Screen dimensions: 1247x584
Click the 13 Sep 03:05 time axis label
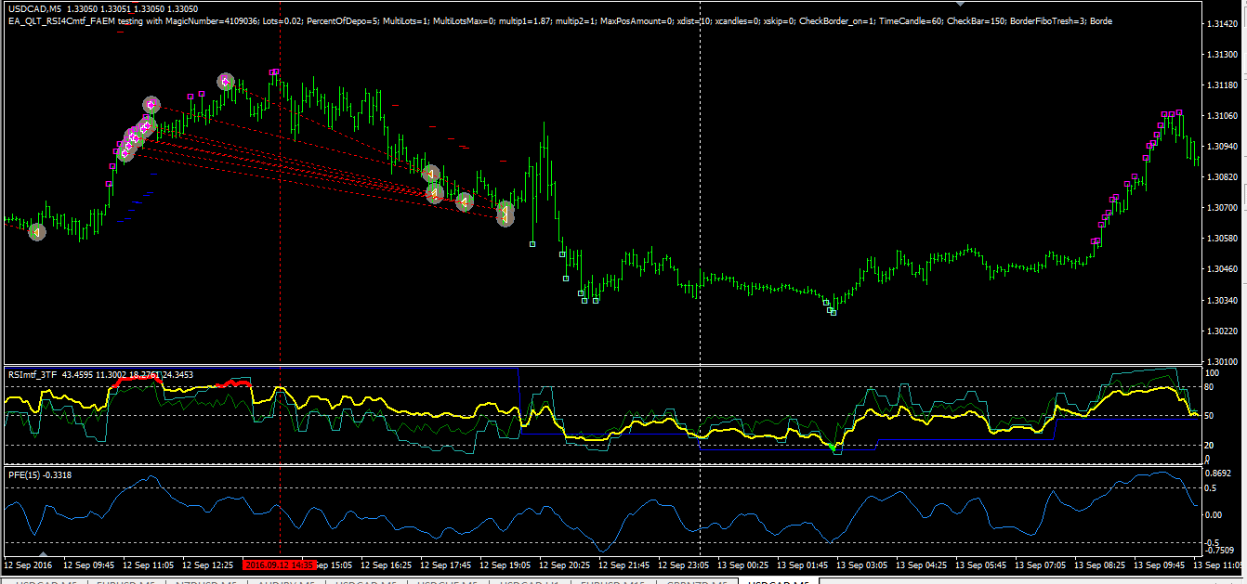pyautogui.click(x=861, y=565)
